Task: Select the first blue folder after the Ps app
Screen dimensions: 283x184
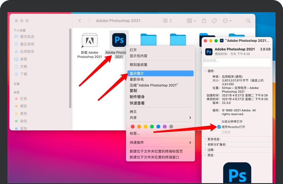Action: 148,39
